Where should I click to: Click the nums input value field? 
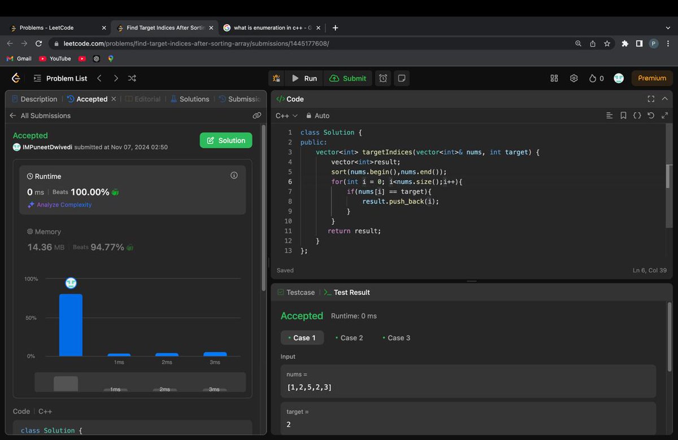(468, 387)
